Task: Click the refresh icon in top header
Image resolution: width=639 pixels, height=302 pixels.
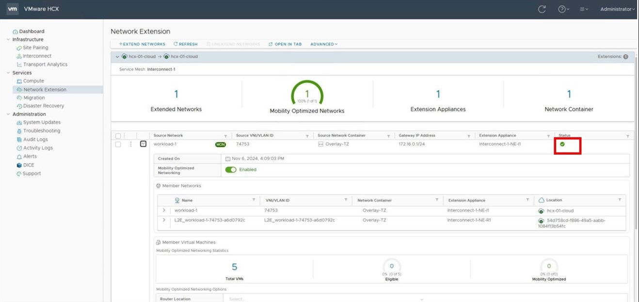Action: [x=542, y=9]
